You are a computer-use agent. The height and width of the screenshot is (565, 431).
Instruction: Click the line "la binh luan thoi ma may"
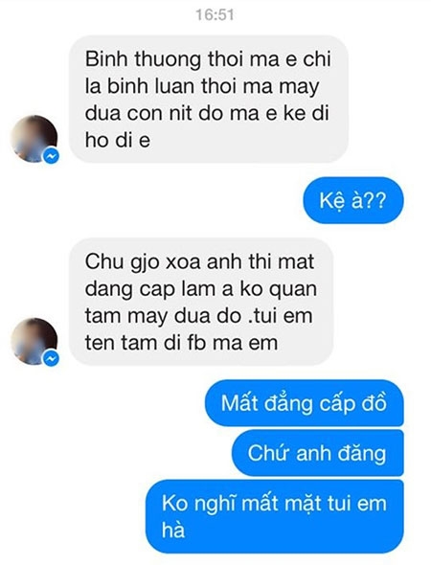pyautogui.click(x=202, y=86)
